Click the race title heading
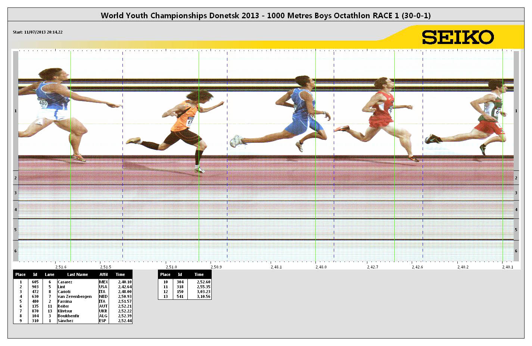The width and height of the screenshot is (532, 346). (x=265, y=16)
